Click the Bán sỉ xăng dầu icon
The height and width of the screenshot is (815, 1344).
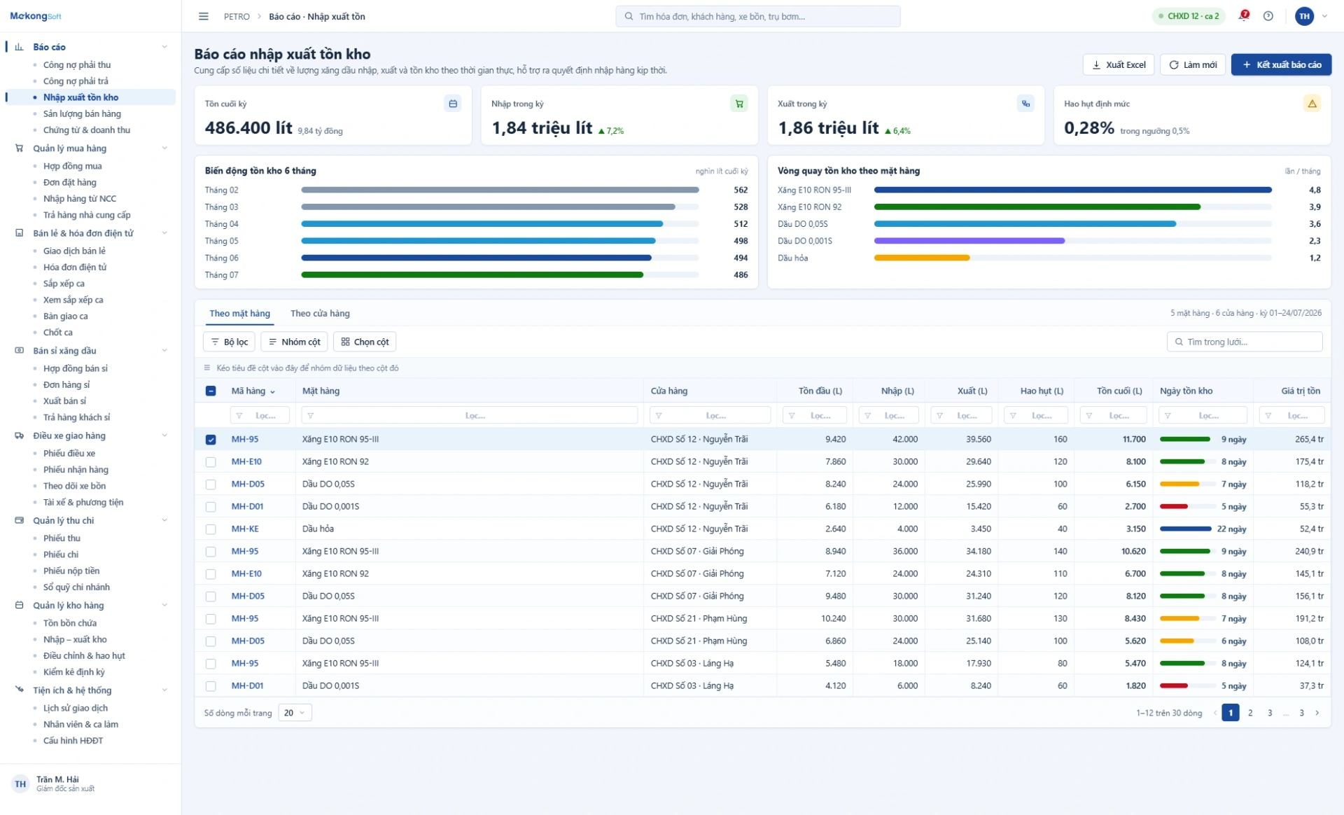(x=20, y=351)
